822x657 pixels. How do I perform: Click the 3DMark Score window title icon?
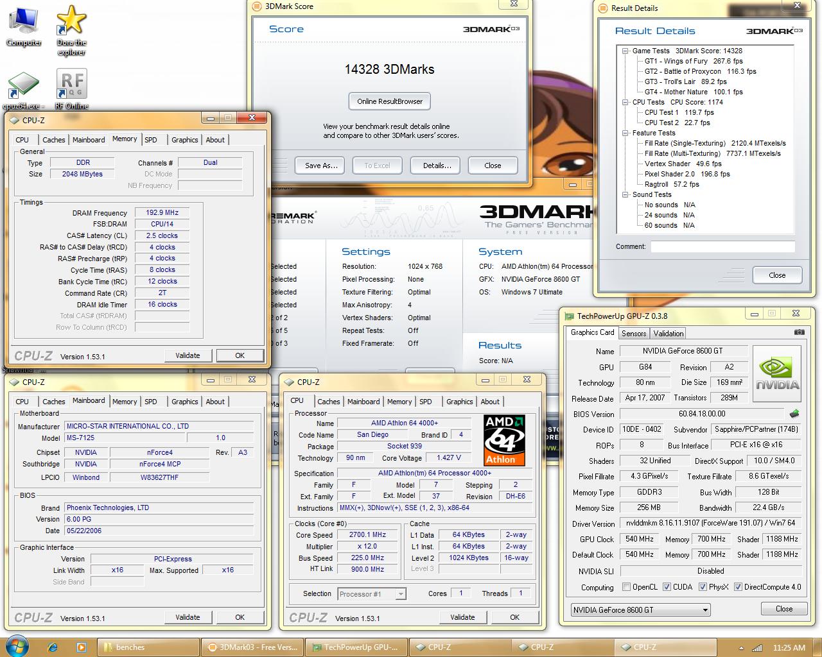tap(258, 6)
